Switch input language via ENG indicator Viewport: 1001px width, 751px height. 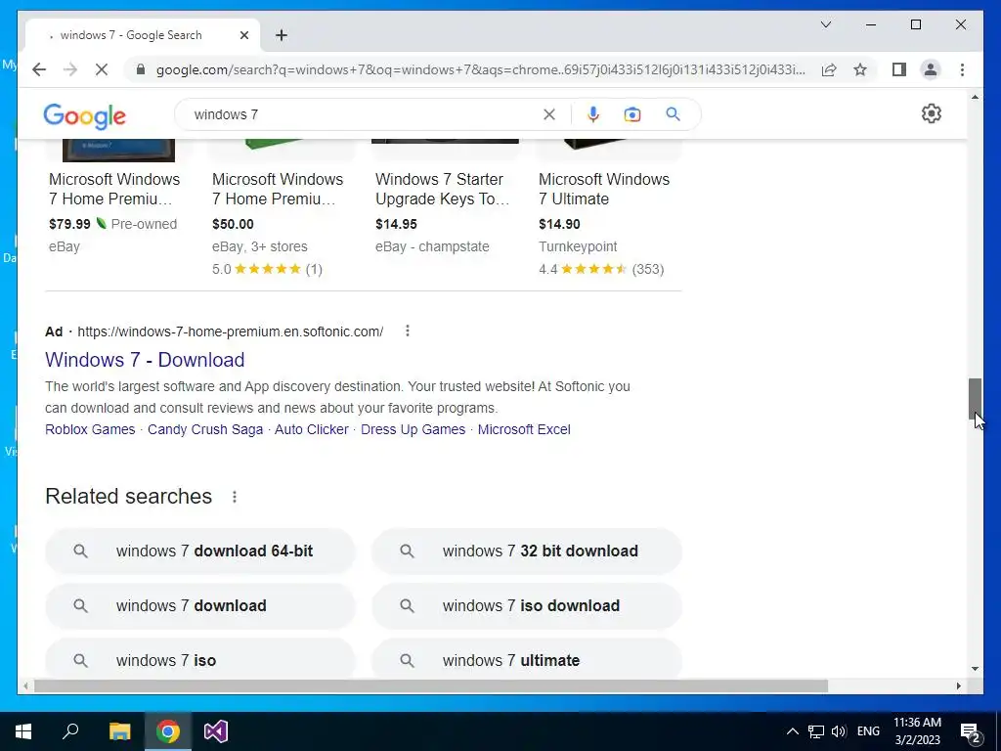pyautogui.click(x=868, y=731)
